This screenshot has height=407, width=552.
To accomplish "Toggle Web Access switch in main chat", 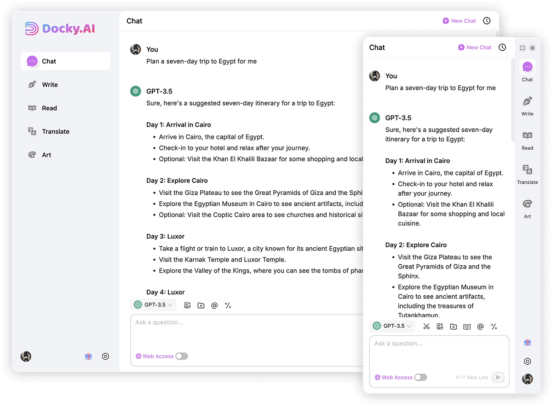I will click(x=182, y=356).
